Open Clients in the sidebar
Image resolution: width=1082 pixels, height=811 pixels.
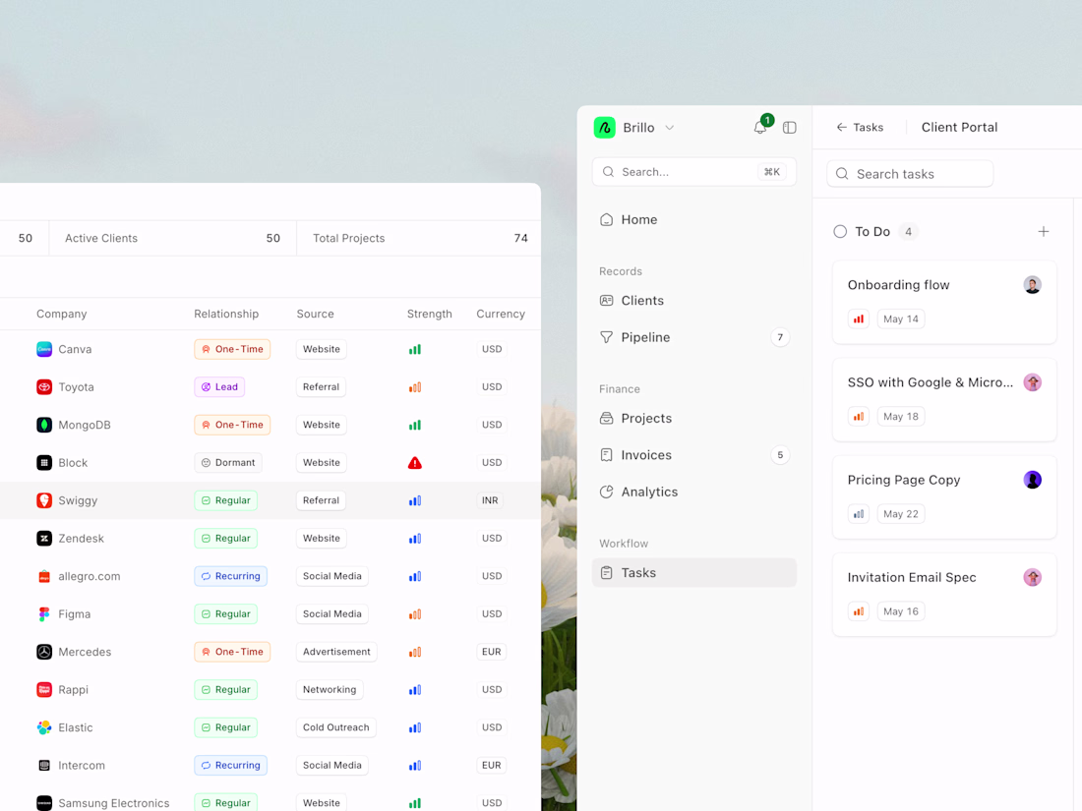(694, 301)
